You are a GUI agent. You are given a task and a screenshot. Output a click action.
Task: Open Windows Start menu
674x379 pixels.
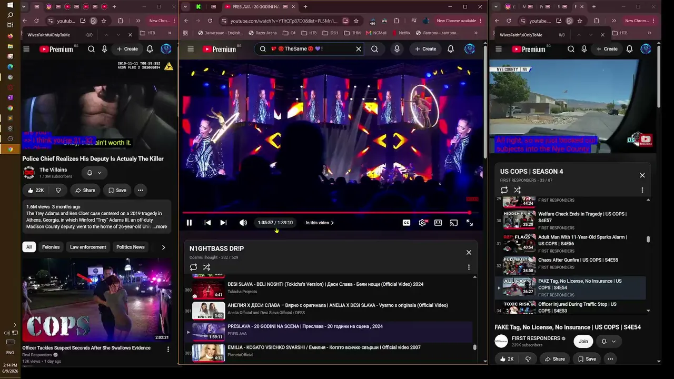point(10,5)
